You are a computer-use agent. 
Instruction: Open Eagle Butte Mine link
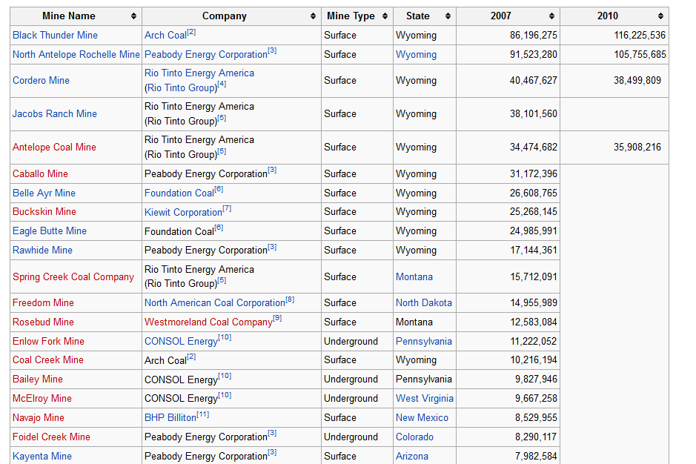coord(49,231)
